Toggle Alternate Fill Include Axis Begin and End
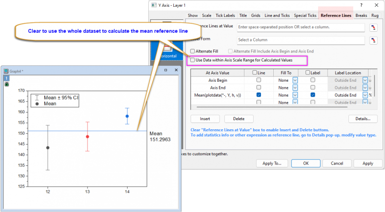385x212 pixels. pyautogui.click(x=231, y=51)
